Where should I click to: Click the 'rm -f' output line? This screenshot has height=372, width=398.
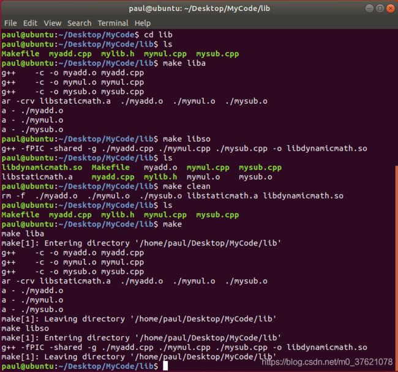pyautogui.click(x=172, y=195)
